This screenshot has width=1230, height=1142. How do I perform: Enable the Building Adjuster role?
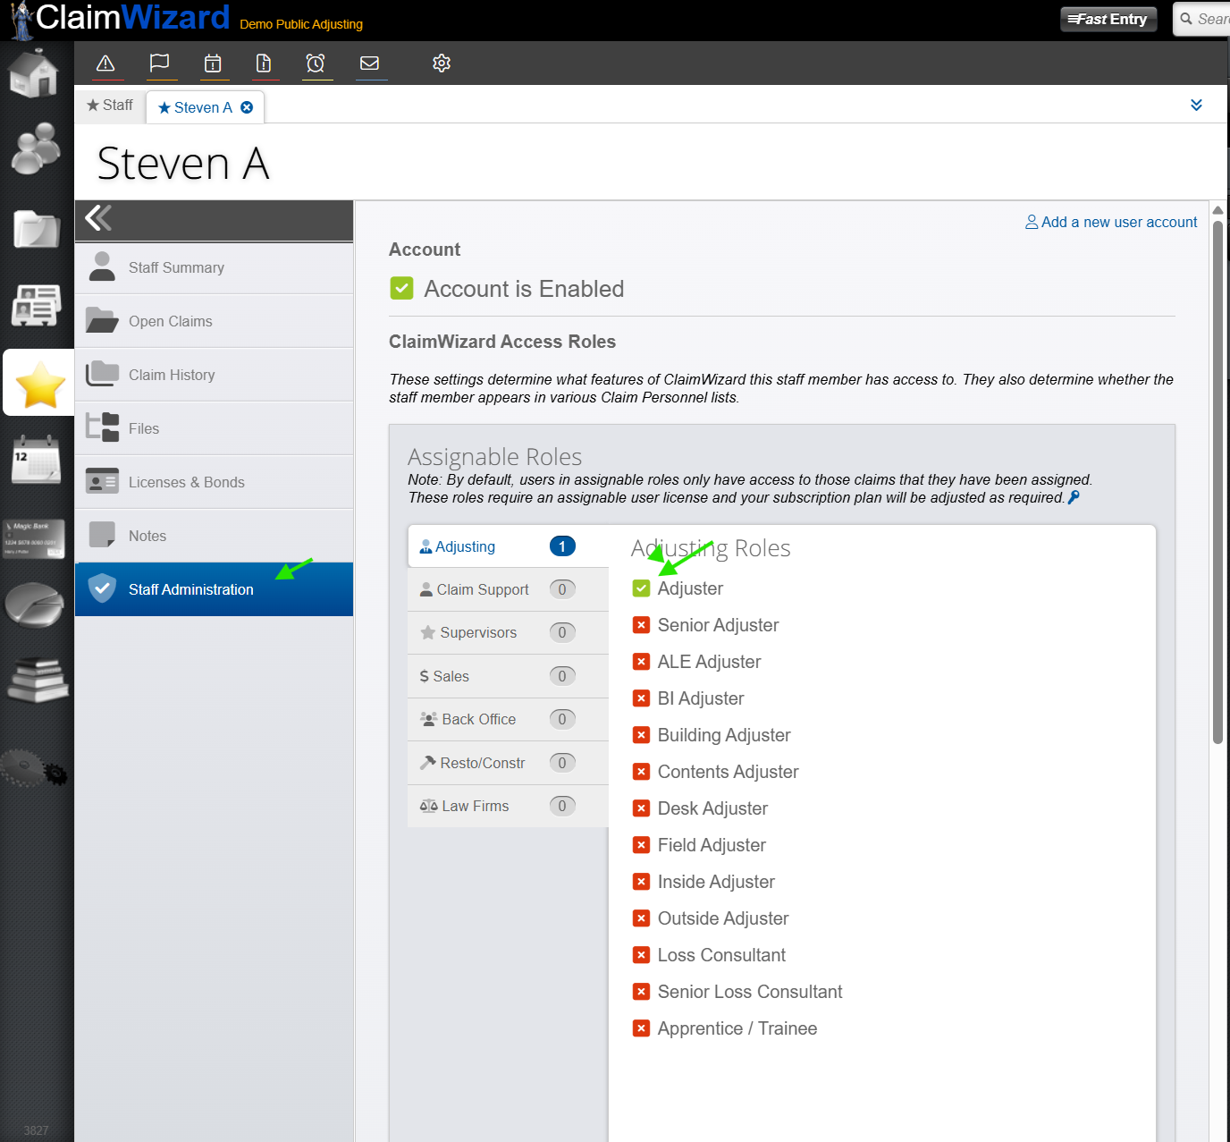[641, 734]
